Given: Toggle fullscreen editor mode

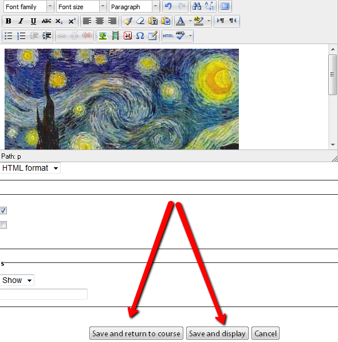Looking at the screenshot, I should pos(225,6).
